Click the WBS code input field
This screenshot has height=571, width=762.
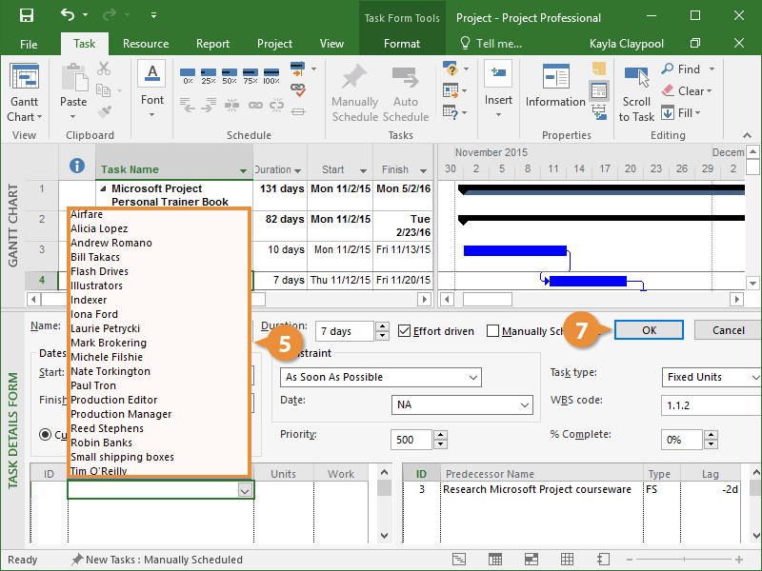pyautogui.click(x=705, y=405)
